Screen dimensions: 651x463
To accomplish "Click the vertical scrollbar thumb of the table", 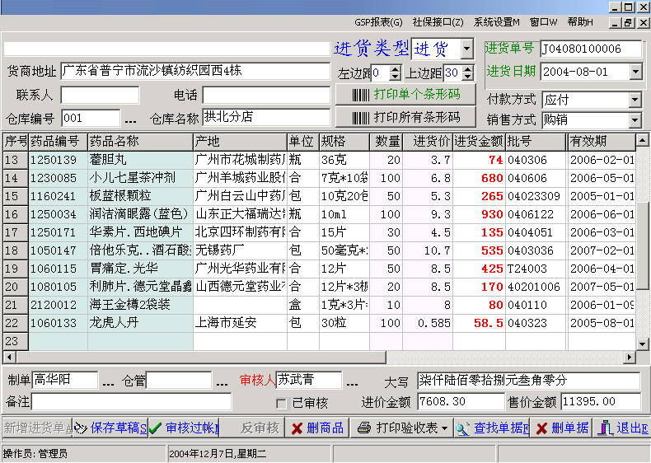I will [642, 244].
